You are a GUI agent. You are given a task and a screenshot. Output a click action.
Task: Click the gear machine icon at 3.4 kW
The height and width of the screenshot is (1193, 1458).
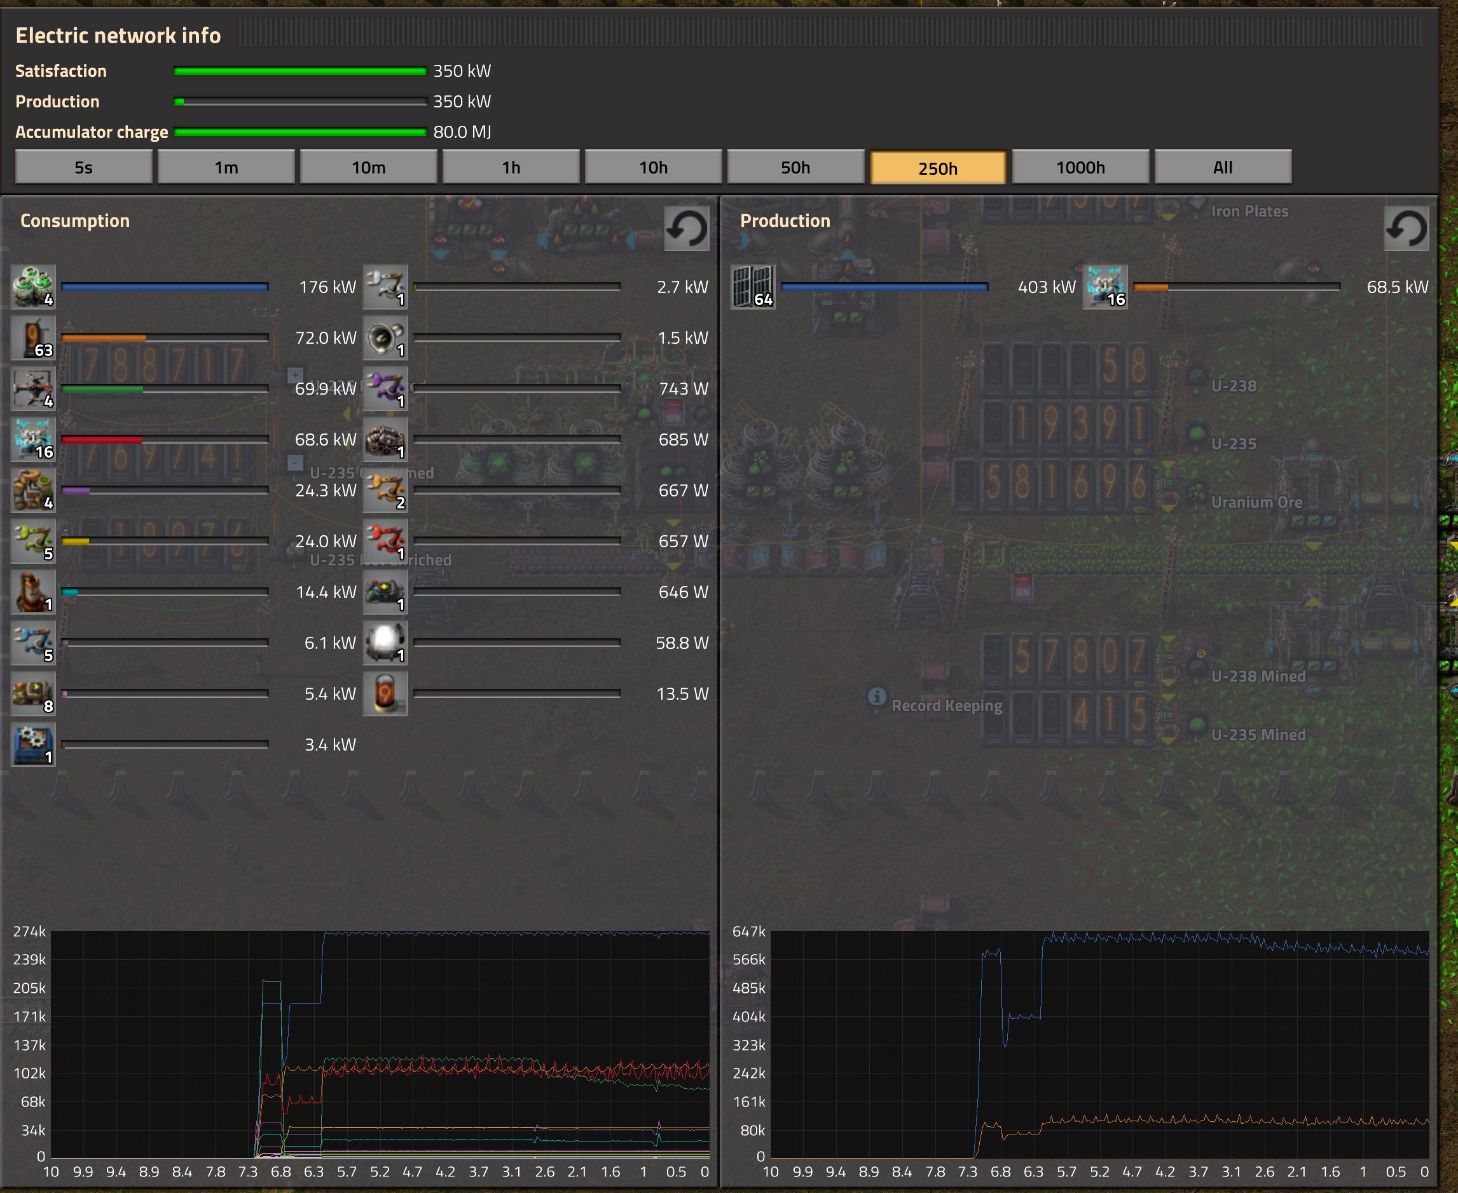click(33, 744)
